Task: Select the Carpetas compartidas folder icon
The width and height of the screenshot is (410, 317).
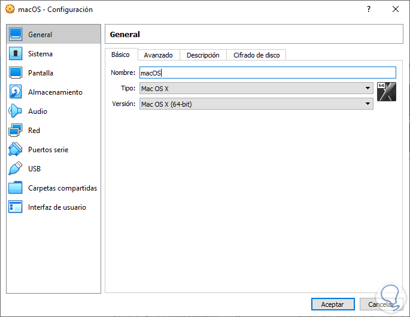Action: tap(16, 188)
